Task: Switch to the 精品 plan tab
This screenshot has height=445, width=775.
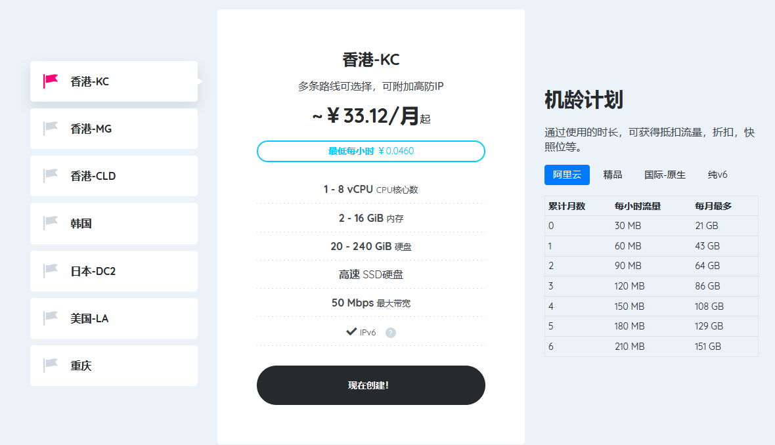Action: click(612, 175)
